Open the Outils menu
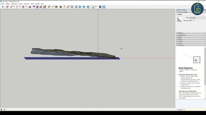 tap(32, 4)
